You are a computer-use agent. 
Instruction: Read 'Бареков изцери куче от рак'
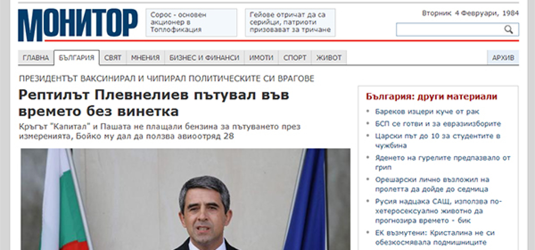point(427,112)
